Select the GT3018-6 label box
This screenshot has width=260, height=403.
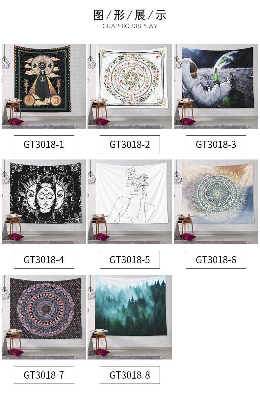tap(216, 260)
